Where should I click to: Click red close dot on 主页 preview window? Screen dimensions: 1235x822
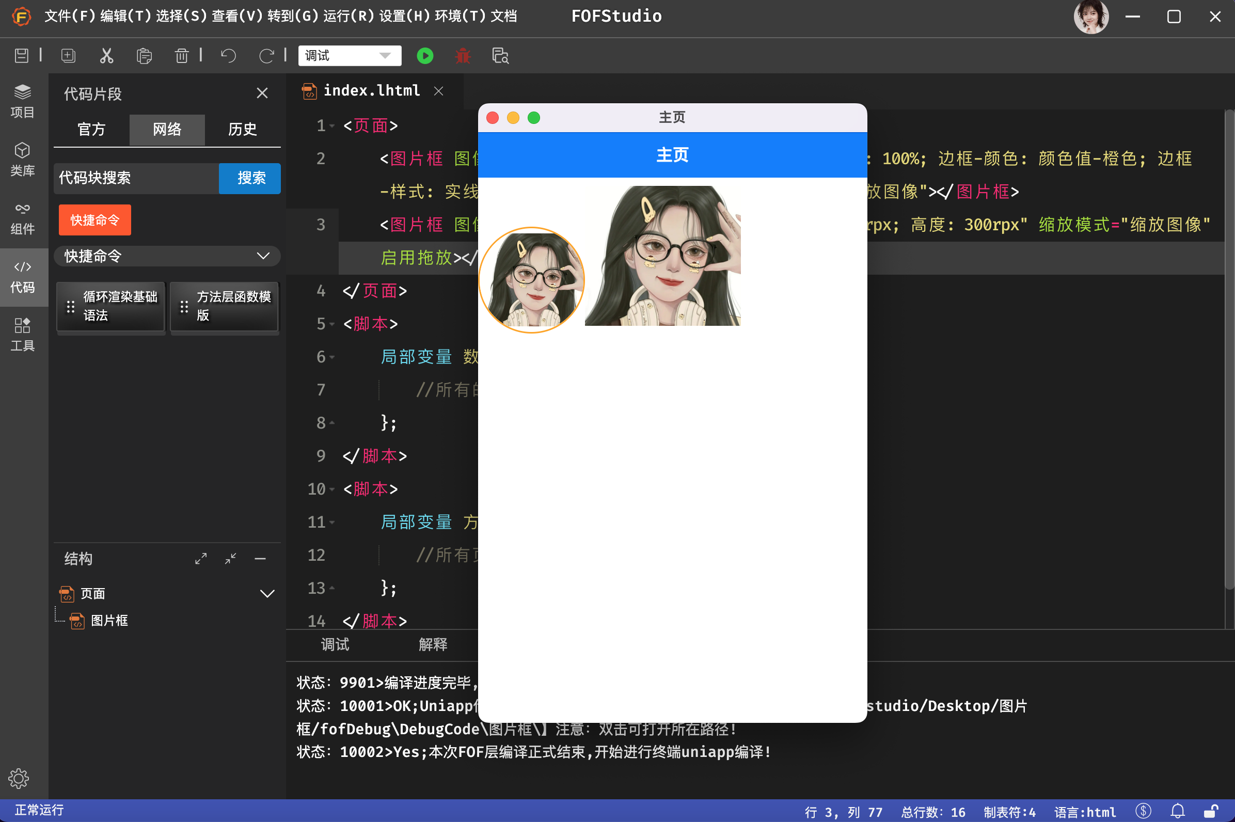pyautogui.click(x=492, y=117)
